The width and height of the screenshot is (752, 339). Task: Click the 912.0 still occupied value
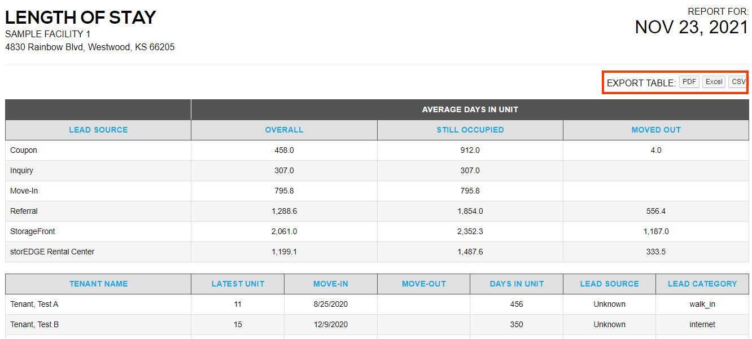(470, 151)
